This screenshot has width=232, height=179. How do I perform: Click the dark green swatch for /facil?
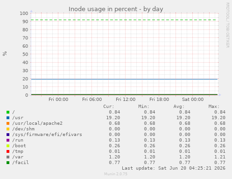pos(8,163)
